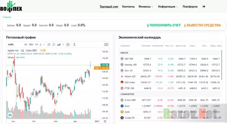
Task: Open the compare symbol plus icon
Action: 68,44
